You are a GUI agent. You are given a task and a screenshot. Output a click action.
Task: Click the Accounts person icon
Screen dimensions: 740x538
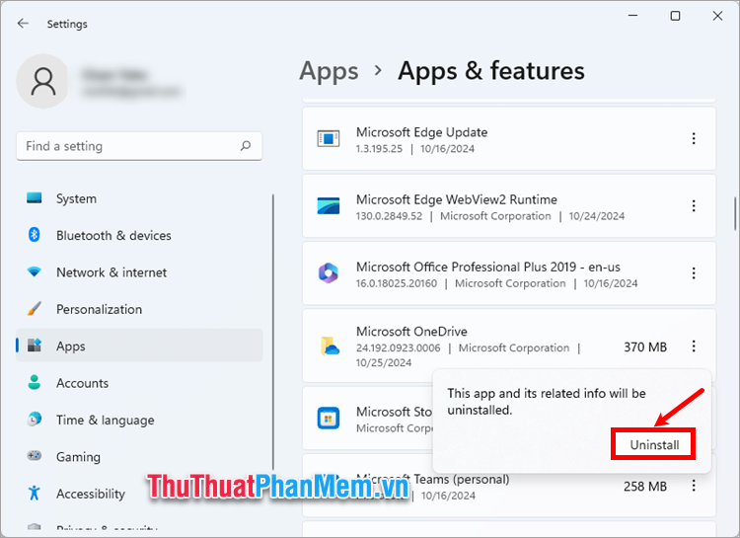click(x=34, y=382)
